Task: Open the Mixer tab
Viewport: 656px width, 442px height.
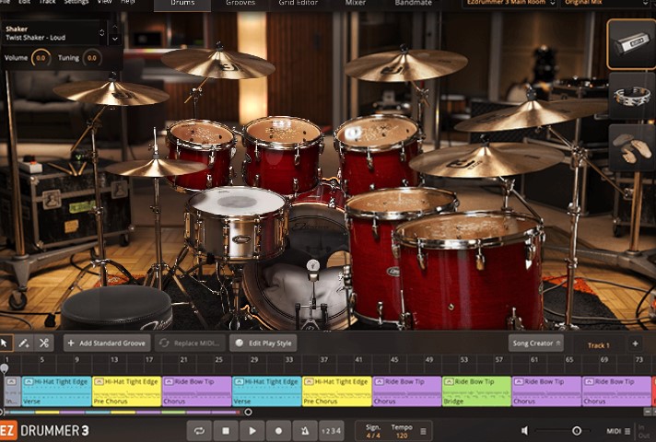Action: pos(355,4)
